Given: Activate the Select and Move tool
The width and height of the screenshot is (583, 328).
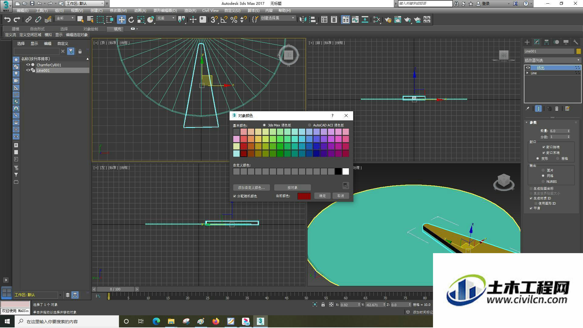Looking at the screenshot, I should click(121, 20).
